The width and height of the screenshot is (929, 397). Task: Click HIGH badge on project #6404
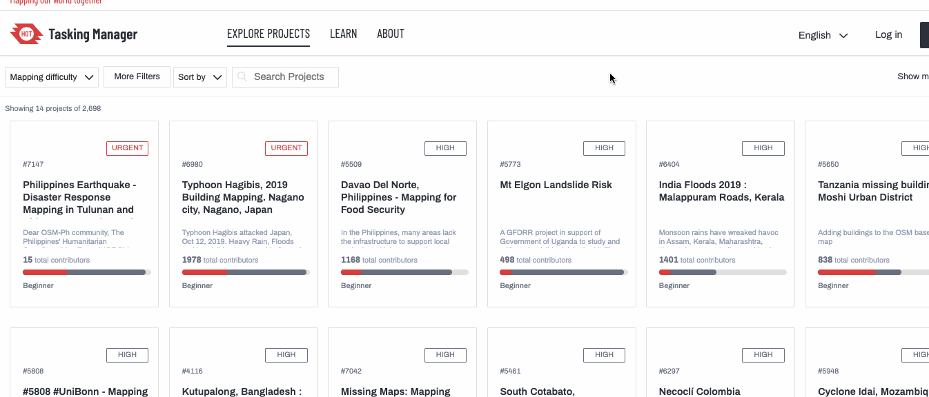click(x=763, y=148)
